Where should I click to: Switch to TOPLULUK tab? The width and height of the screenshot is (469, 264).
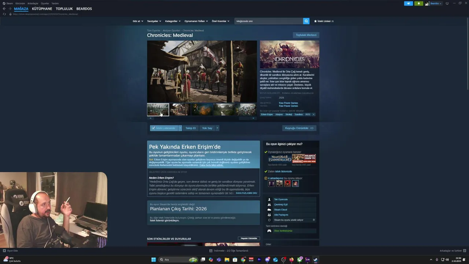click(64, 8)
